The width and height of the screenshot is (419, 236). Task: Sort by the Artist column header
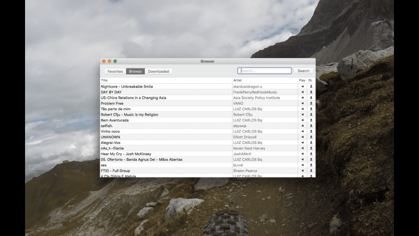[x=265, y=80]
